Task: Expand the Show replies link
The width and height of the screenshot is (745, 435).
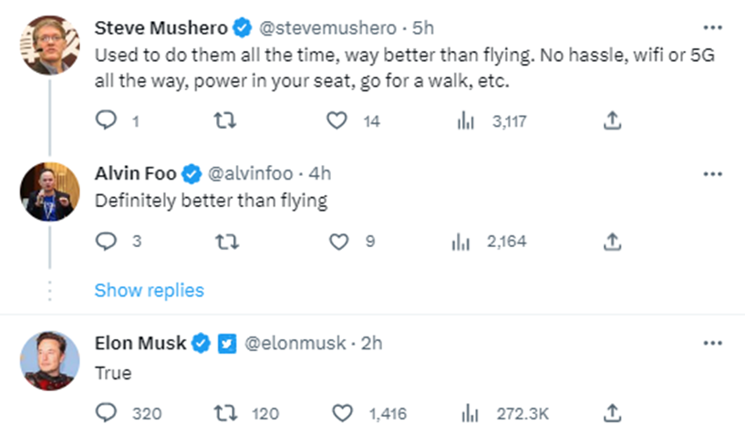Action: pos(149,290)
